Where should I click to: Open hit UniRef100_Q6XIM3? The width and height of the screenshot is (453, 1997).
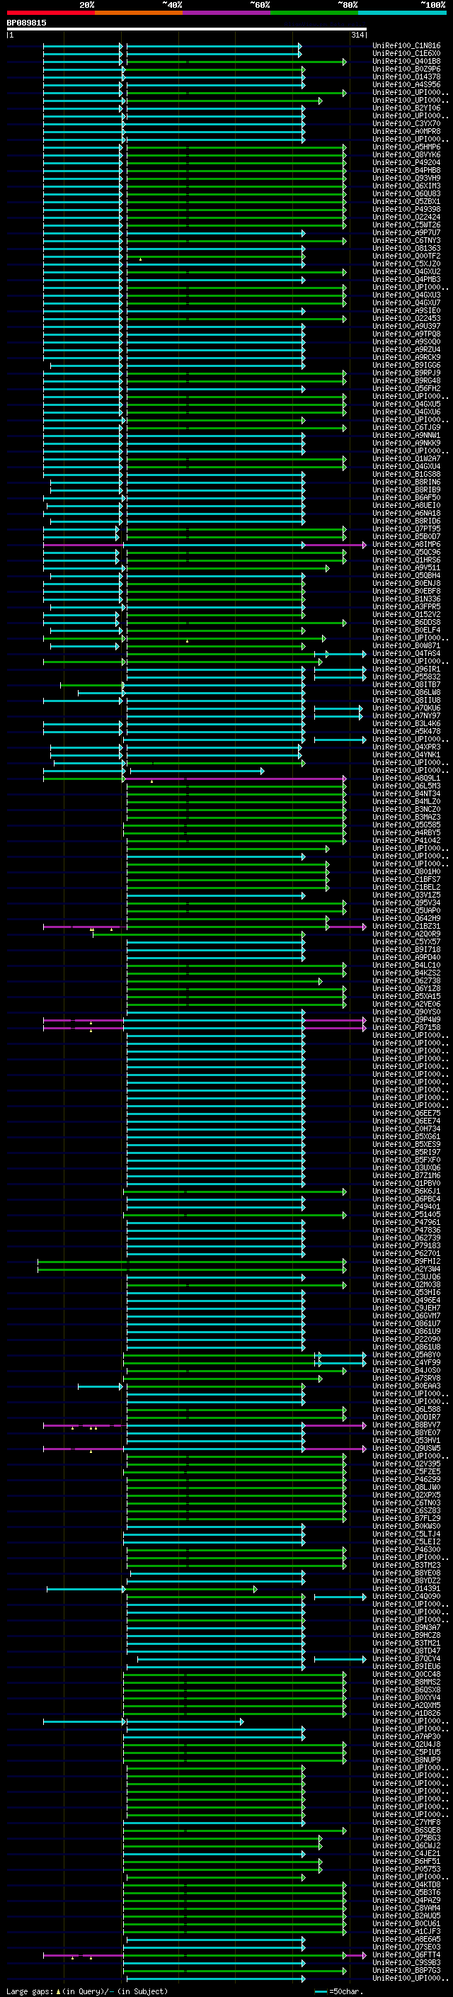[x=406, y=186]
